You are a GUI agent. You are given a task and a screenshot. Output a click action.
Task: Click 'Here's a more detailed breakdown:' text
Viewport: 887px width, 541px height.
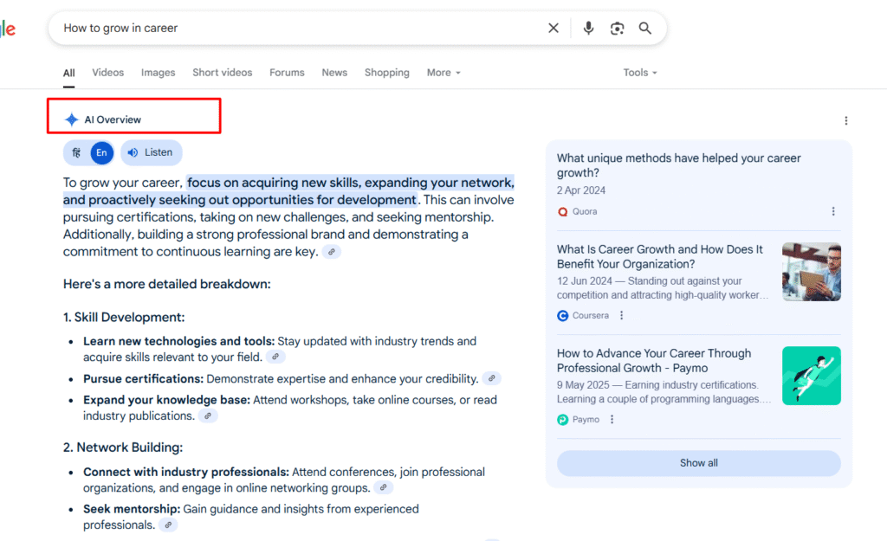pos(167,284)
